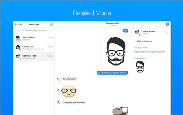Select Cohennus Peter conversation row
Viewport: 183px width, 115px height.
click(x=34, y=57)
